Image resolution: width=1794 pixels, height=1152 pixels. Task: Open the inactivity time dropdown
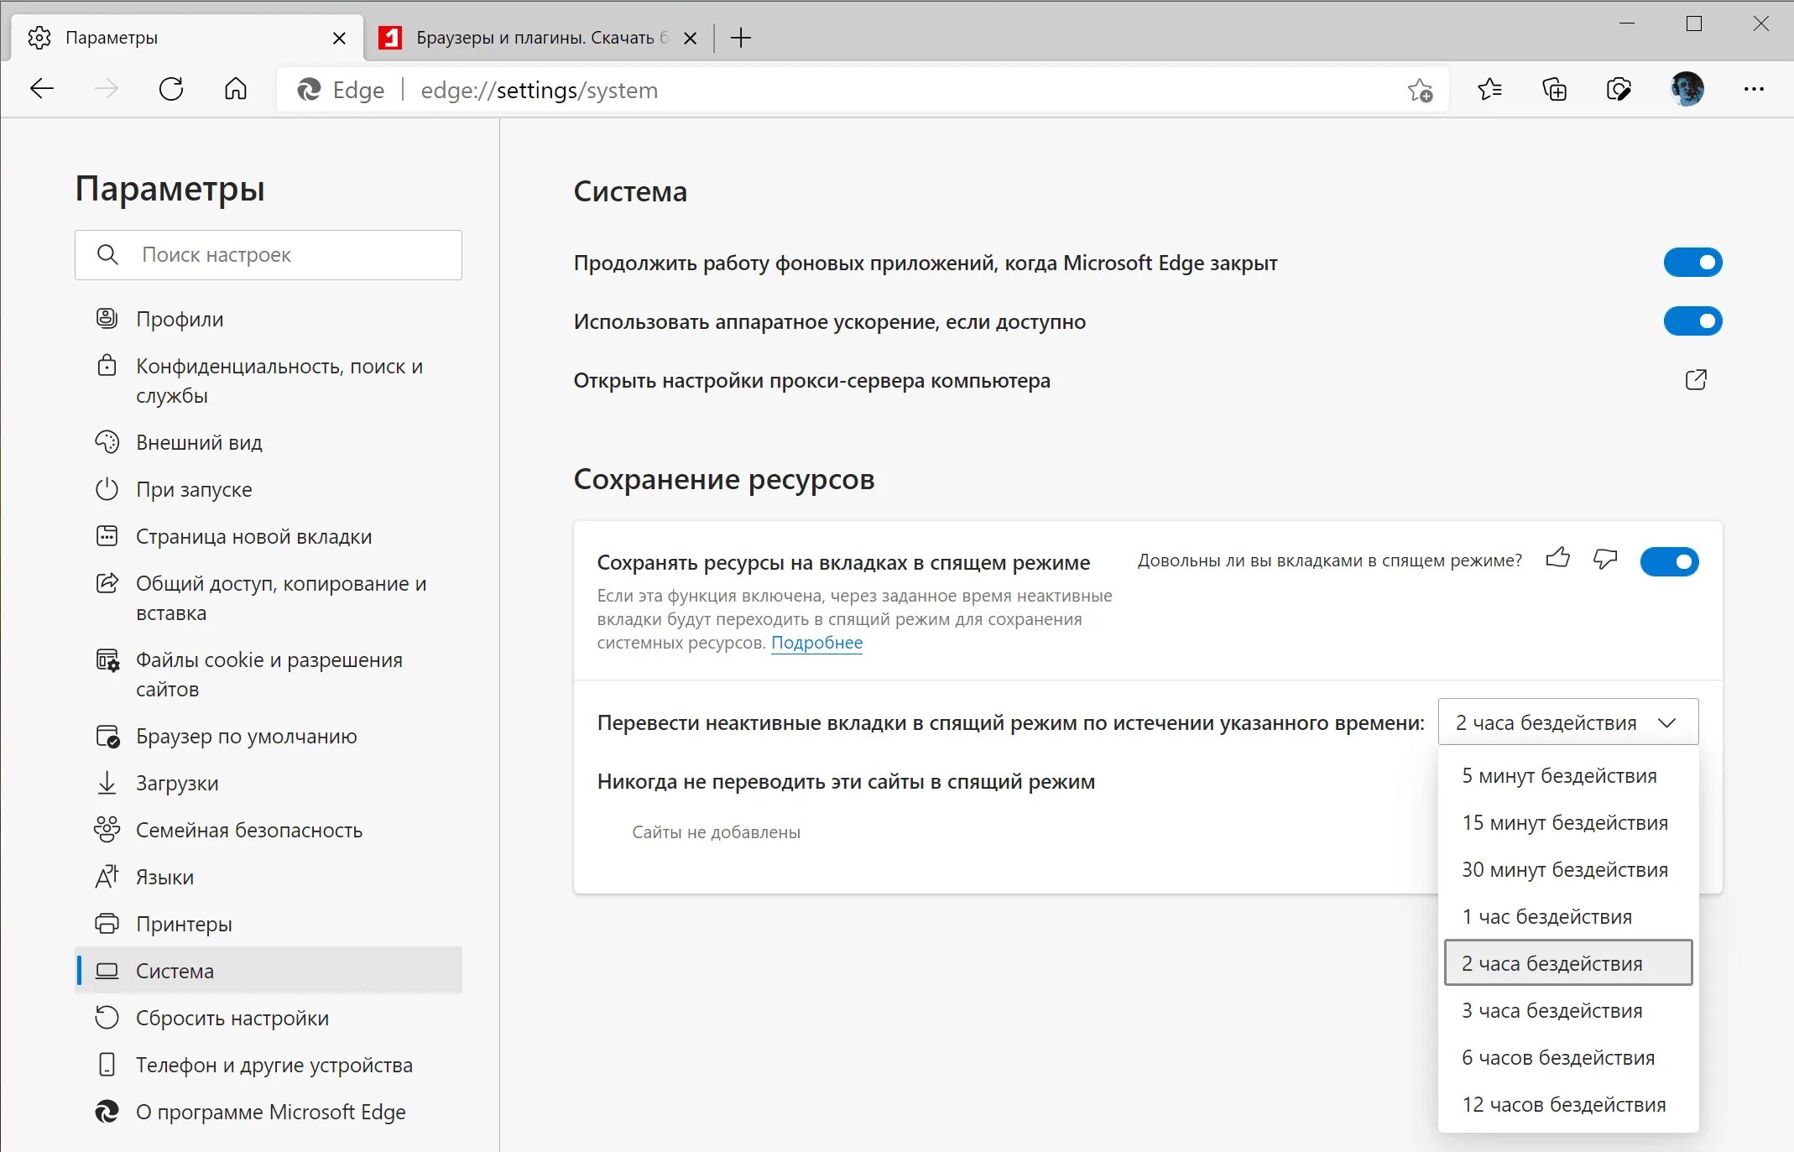coord(1567,722)
